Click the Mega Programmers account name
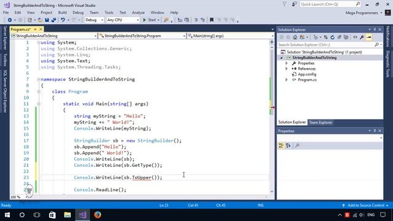Image resolution: width=393 pixels, height=221 pixels. click(362, 13)
